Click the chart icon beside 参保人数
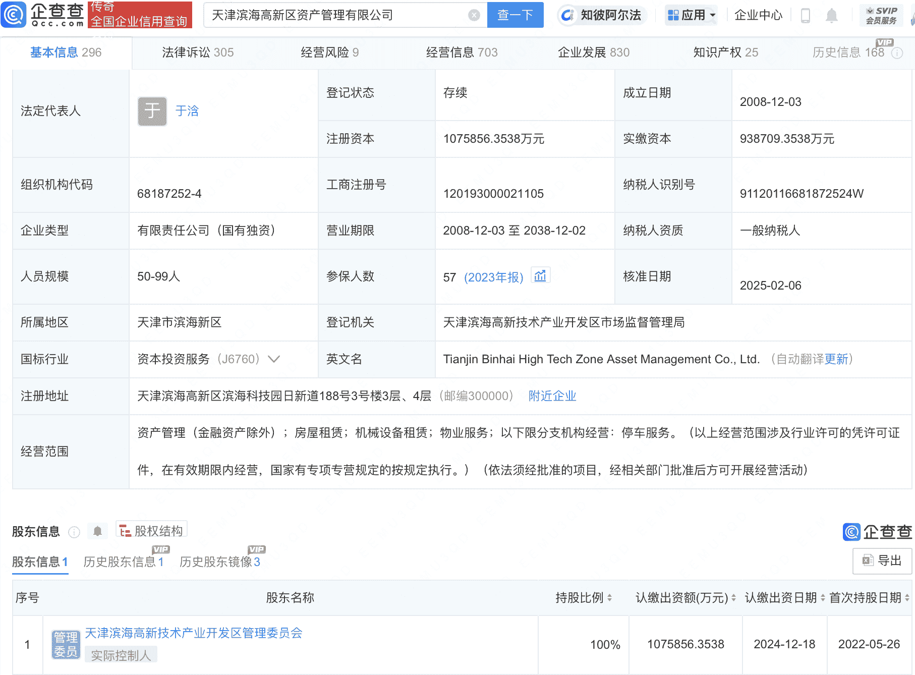 540,275
